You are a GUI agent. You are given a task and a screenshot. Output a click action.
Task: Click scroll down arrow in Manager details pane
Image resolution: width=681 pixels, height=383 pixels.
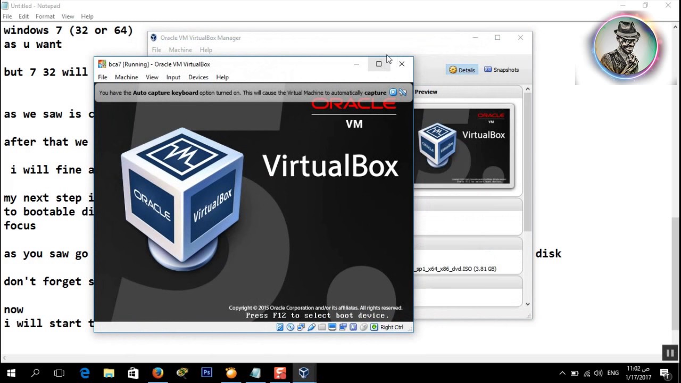pos(528,304)
